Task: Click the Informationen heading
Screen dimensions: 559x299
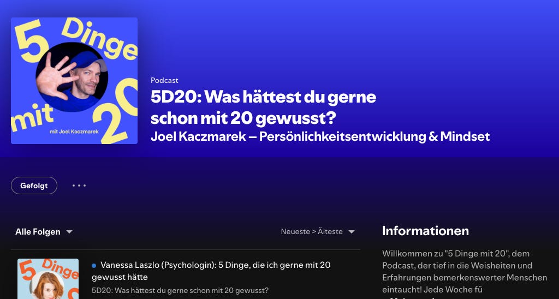Action: click(x=425, y=231)
